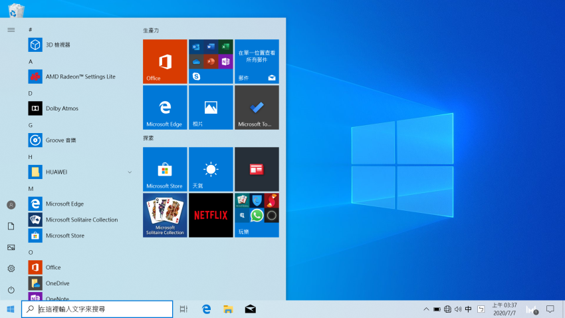
Task: Open network globe icon in tray
Action: click(x=447, y=309)
